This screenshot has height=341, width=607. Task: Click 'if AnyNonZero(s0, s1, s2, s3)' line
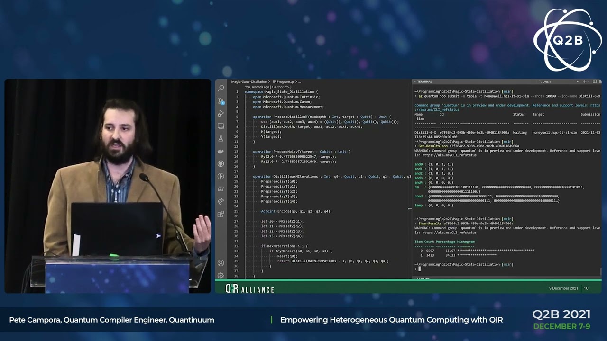(301, 251)
